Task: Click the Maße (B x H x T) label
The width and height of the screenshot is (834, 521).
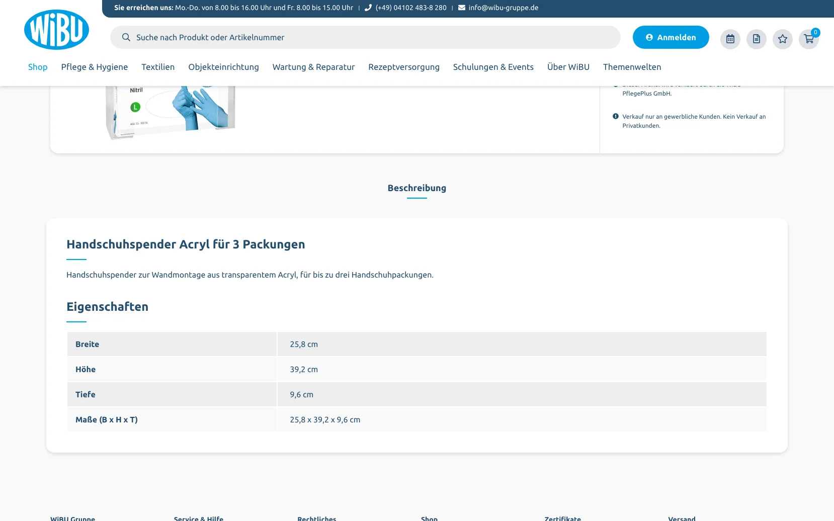Action: click(x=107, y=420)
